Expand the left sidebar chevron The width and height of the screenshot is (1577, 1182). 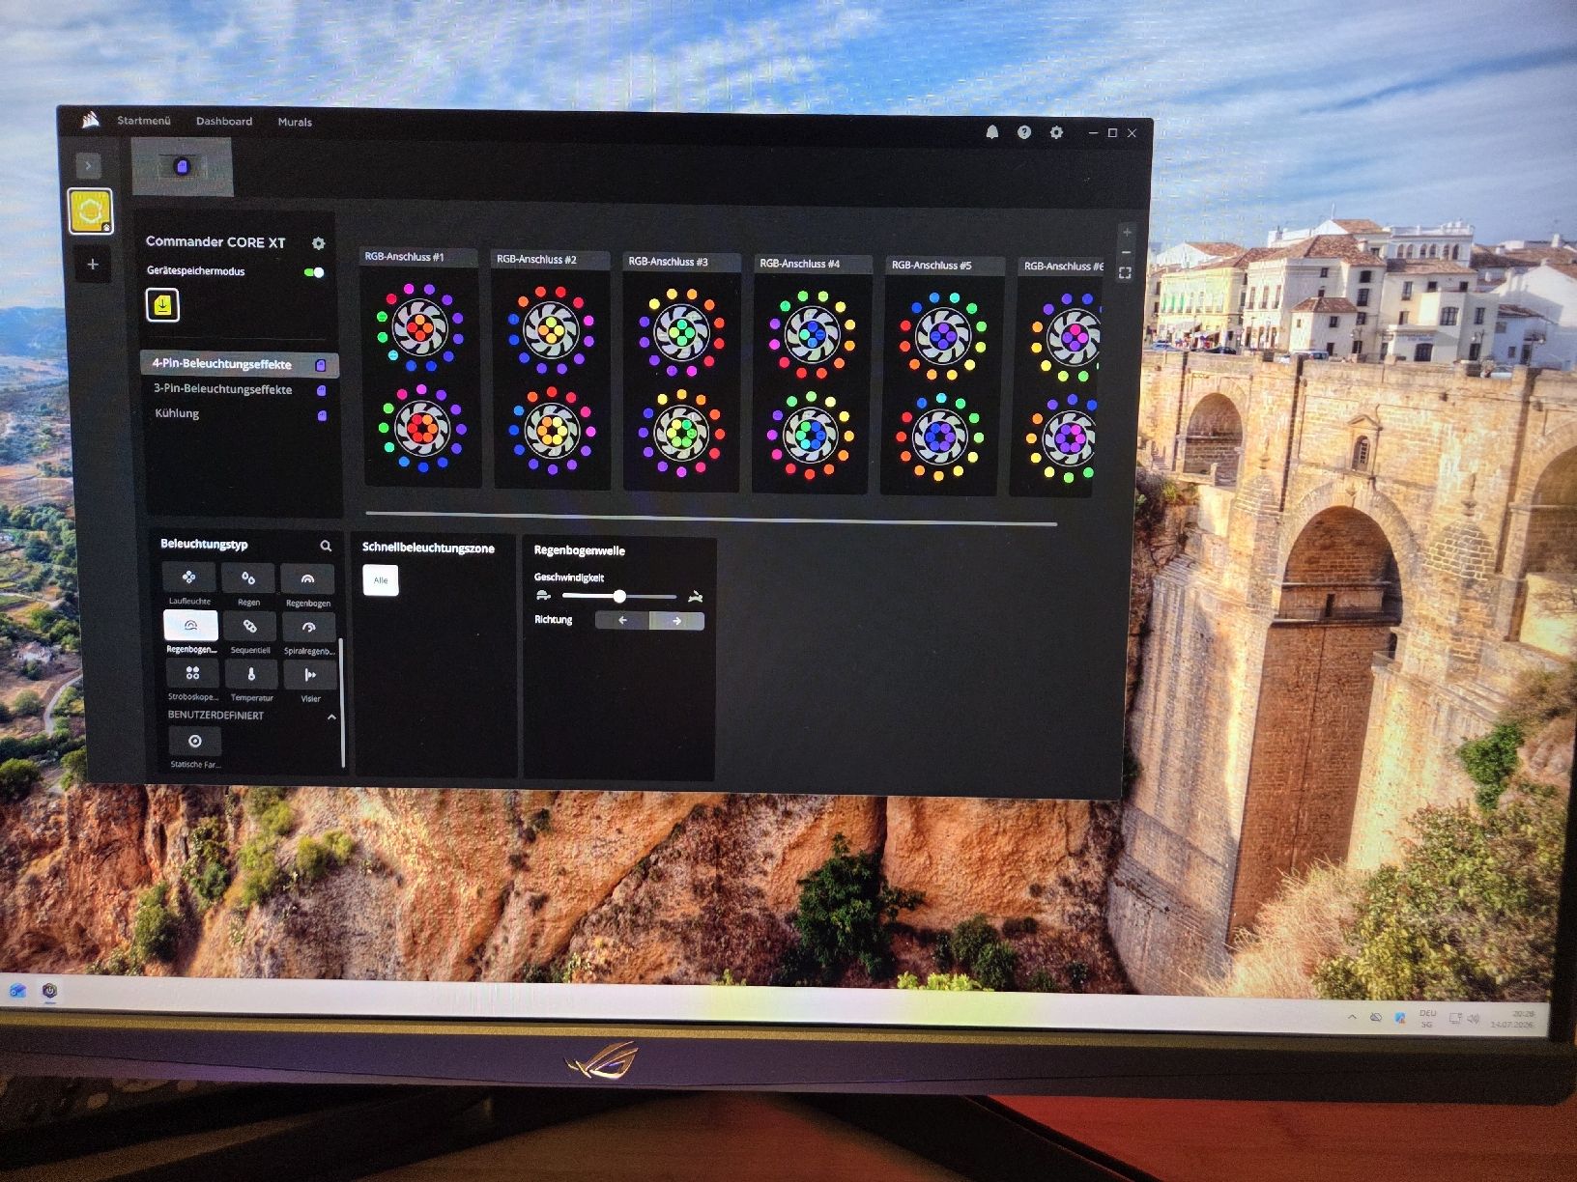[88, 166]
